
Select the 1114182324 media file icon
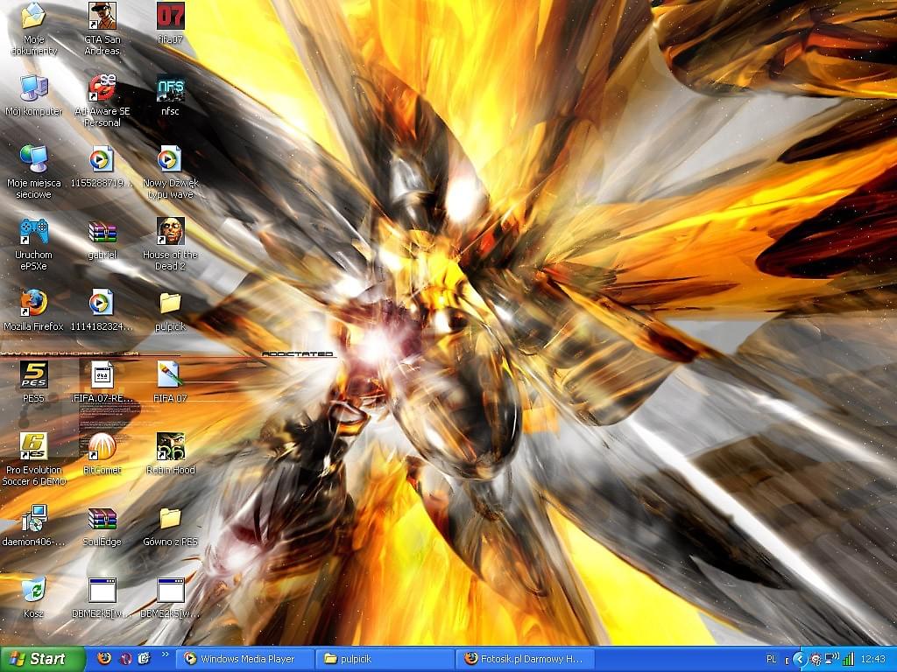pyautogui.click(x=102, y=311)
